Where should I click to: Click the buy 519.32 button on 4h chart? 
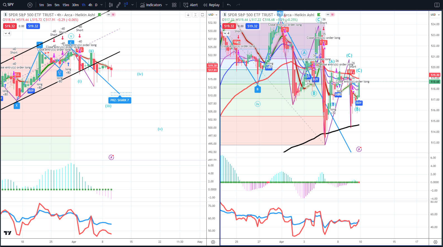[33, 26]
